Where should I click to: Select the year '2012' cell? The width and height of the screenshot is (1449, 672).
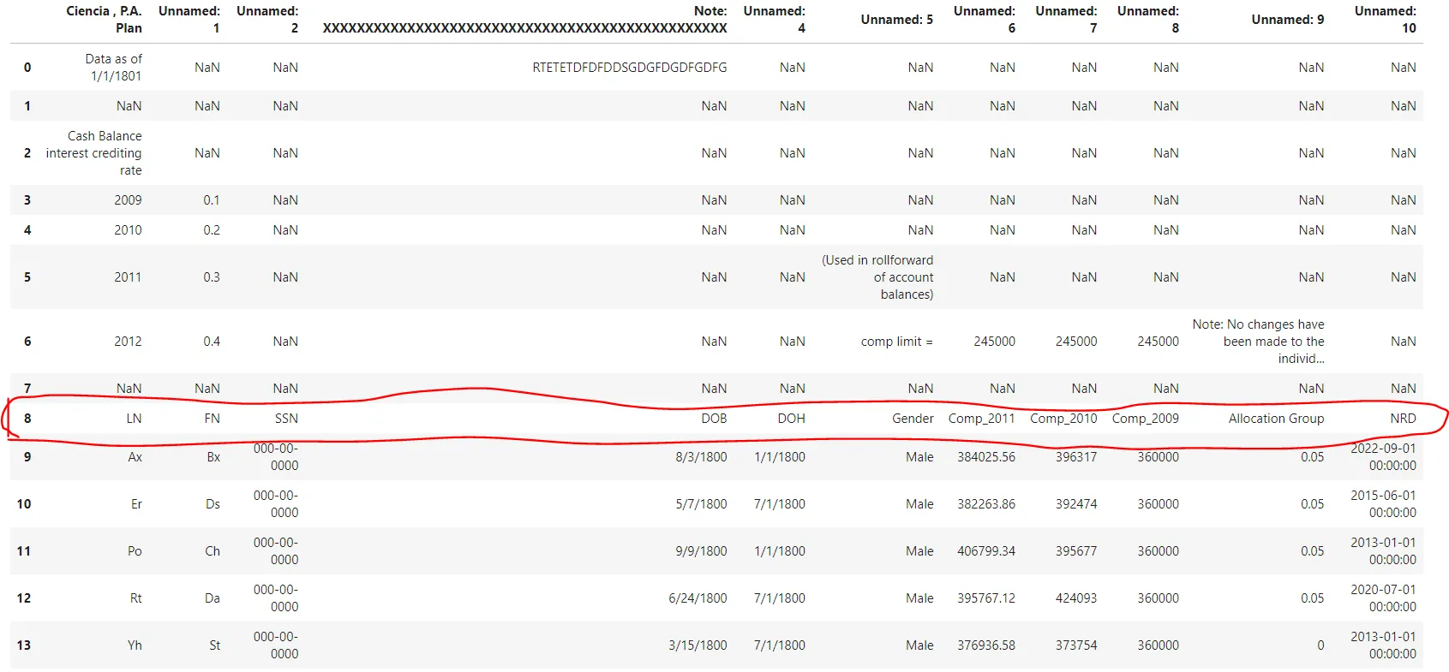(x=128, y=342)
